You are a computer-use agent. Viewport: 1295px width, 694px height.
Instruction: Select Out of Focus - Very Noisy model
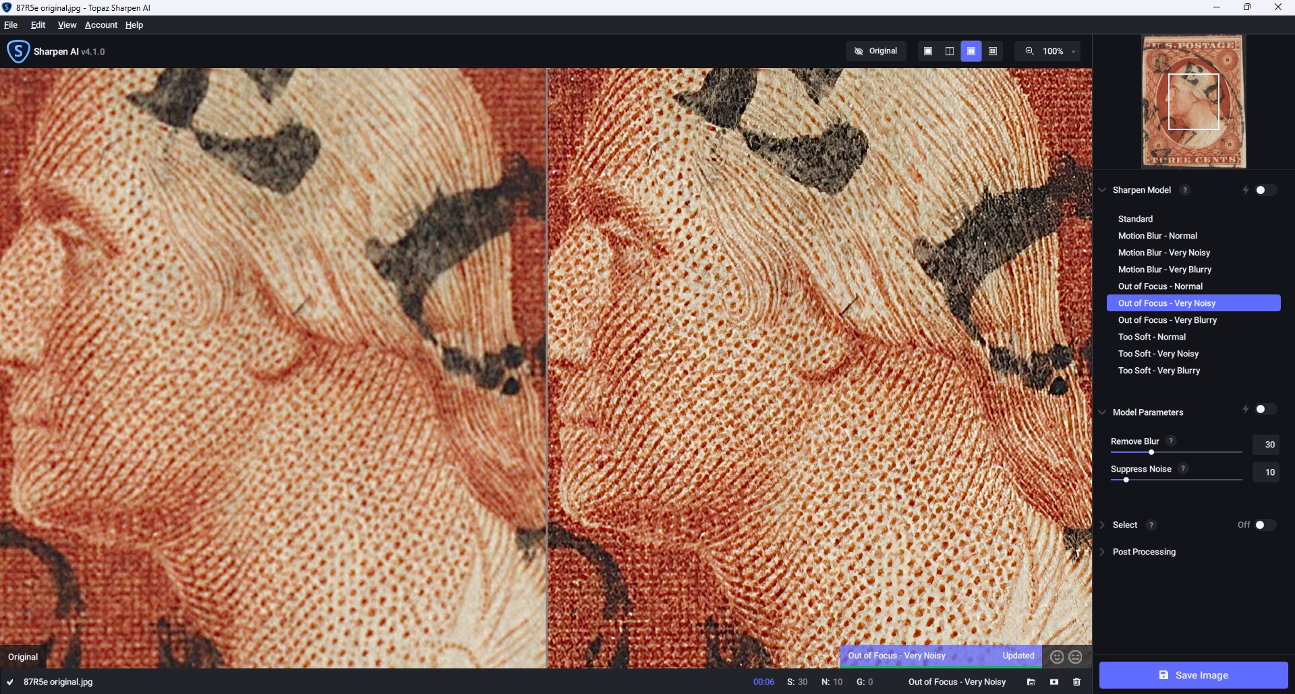pyautogui.click(x=1193, y=303)
